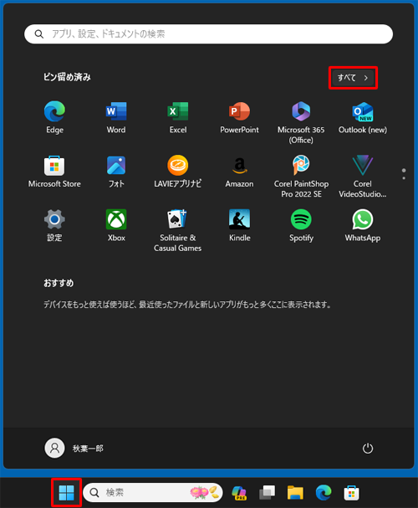Launch Word from pinned apps
This screenshot has width=418, height=508.
coord(116,118)
